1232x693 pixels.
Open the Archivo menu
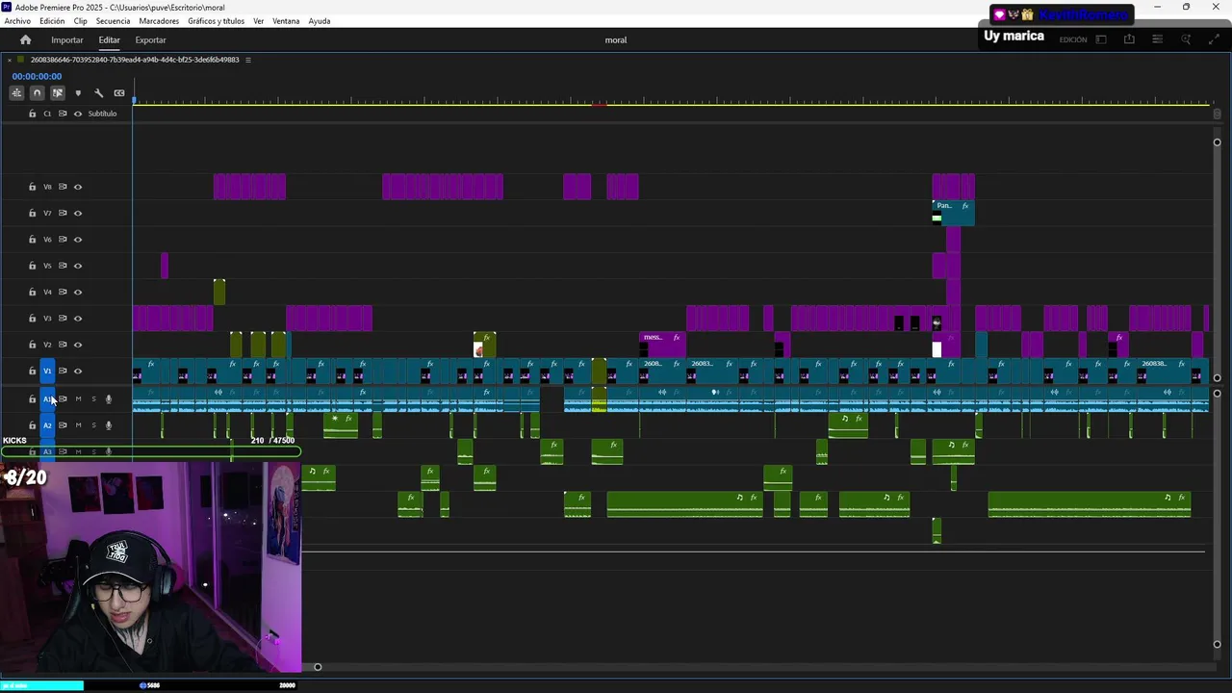[17, 21]
